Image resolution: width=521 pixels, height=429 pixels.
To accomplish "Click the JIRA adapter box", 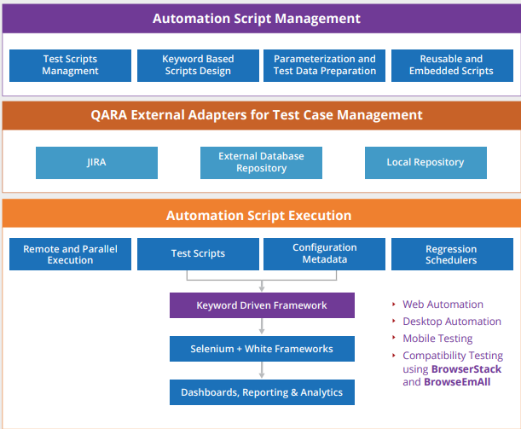I will 96,163.
